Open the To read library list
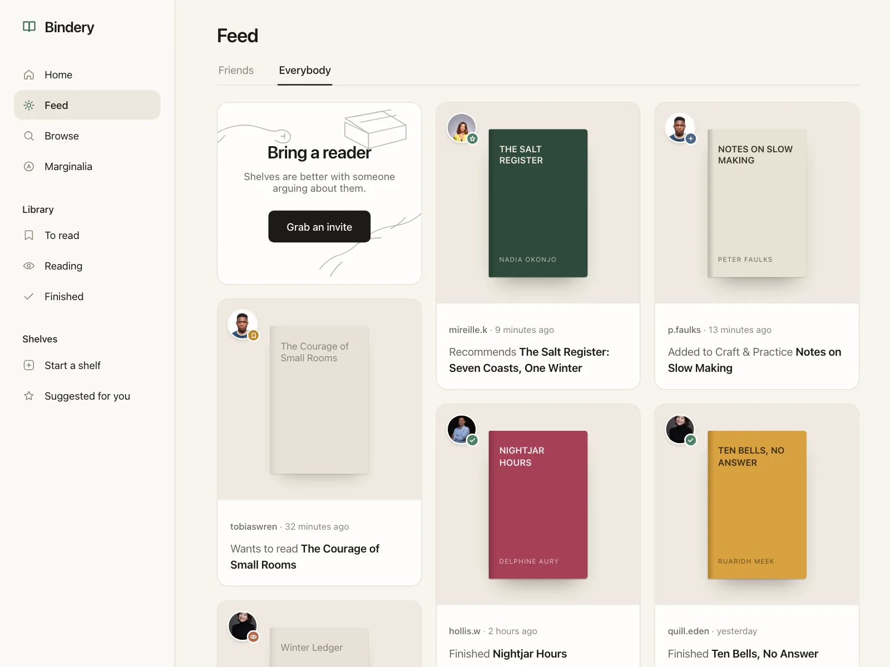This screenshot has height=667, width=890. click(x=87, y=235)
